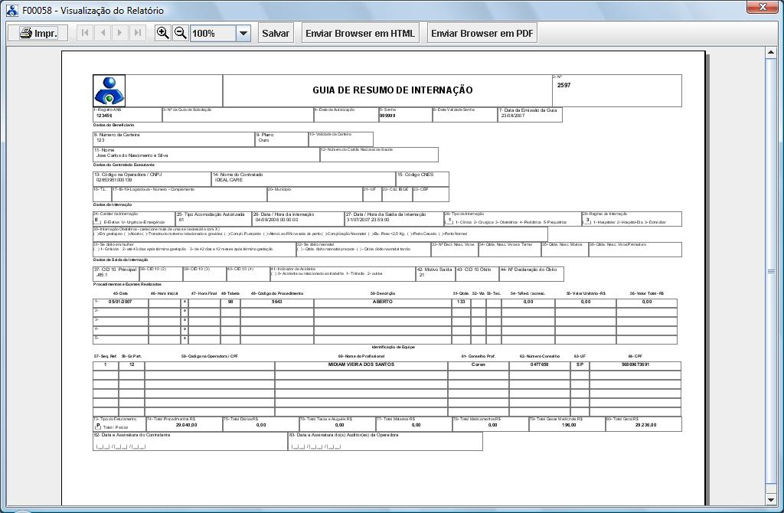This screenshot has width=784, height=513.
Task: Click the grand total value 29.236,00
Action: [x=646, y=425]
